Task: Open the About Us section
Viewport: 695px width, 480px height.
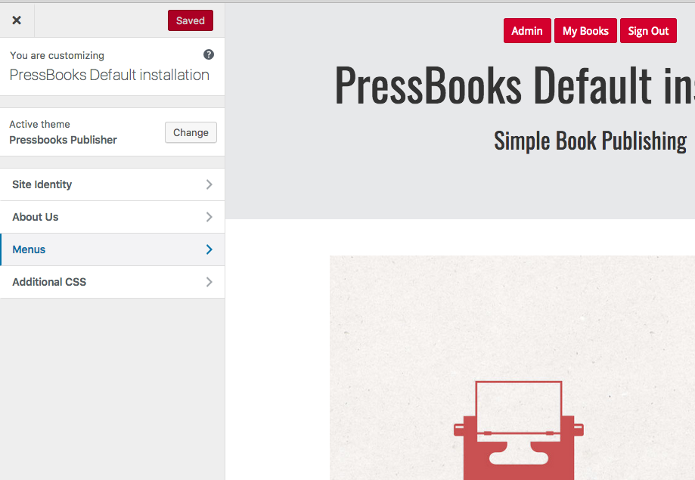Action: (112, 217)
